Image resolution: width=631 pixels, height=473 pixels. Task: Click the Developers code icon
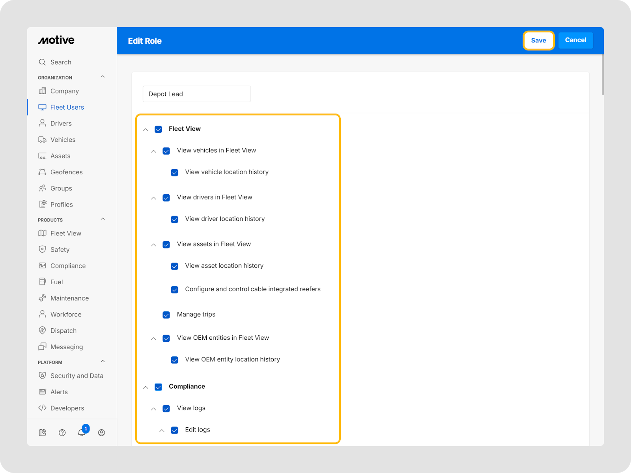tap(42, 408)
